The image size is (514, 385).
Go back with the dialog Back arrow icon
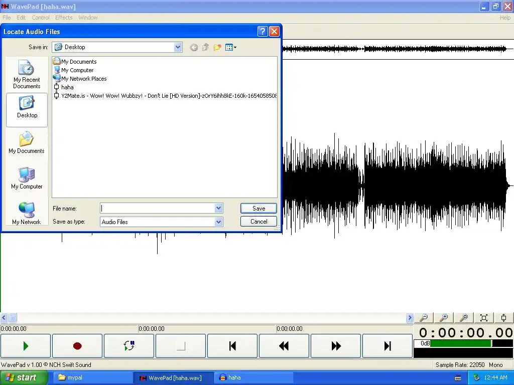(194, 48)
